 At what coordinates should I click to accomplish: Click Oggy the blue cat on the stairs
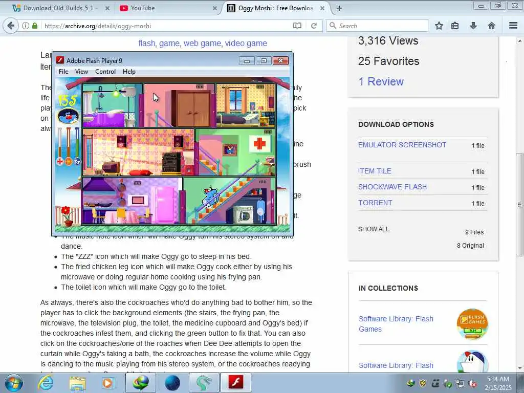(210, 197)
